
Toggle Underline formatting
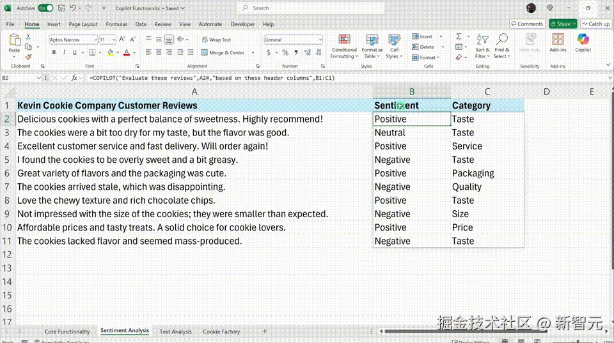(74, 52)
